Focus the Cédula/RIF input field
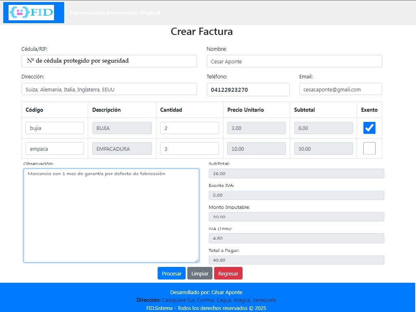 point(109,61)
